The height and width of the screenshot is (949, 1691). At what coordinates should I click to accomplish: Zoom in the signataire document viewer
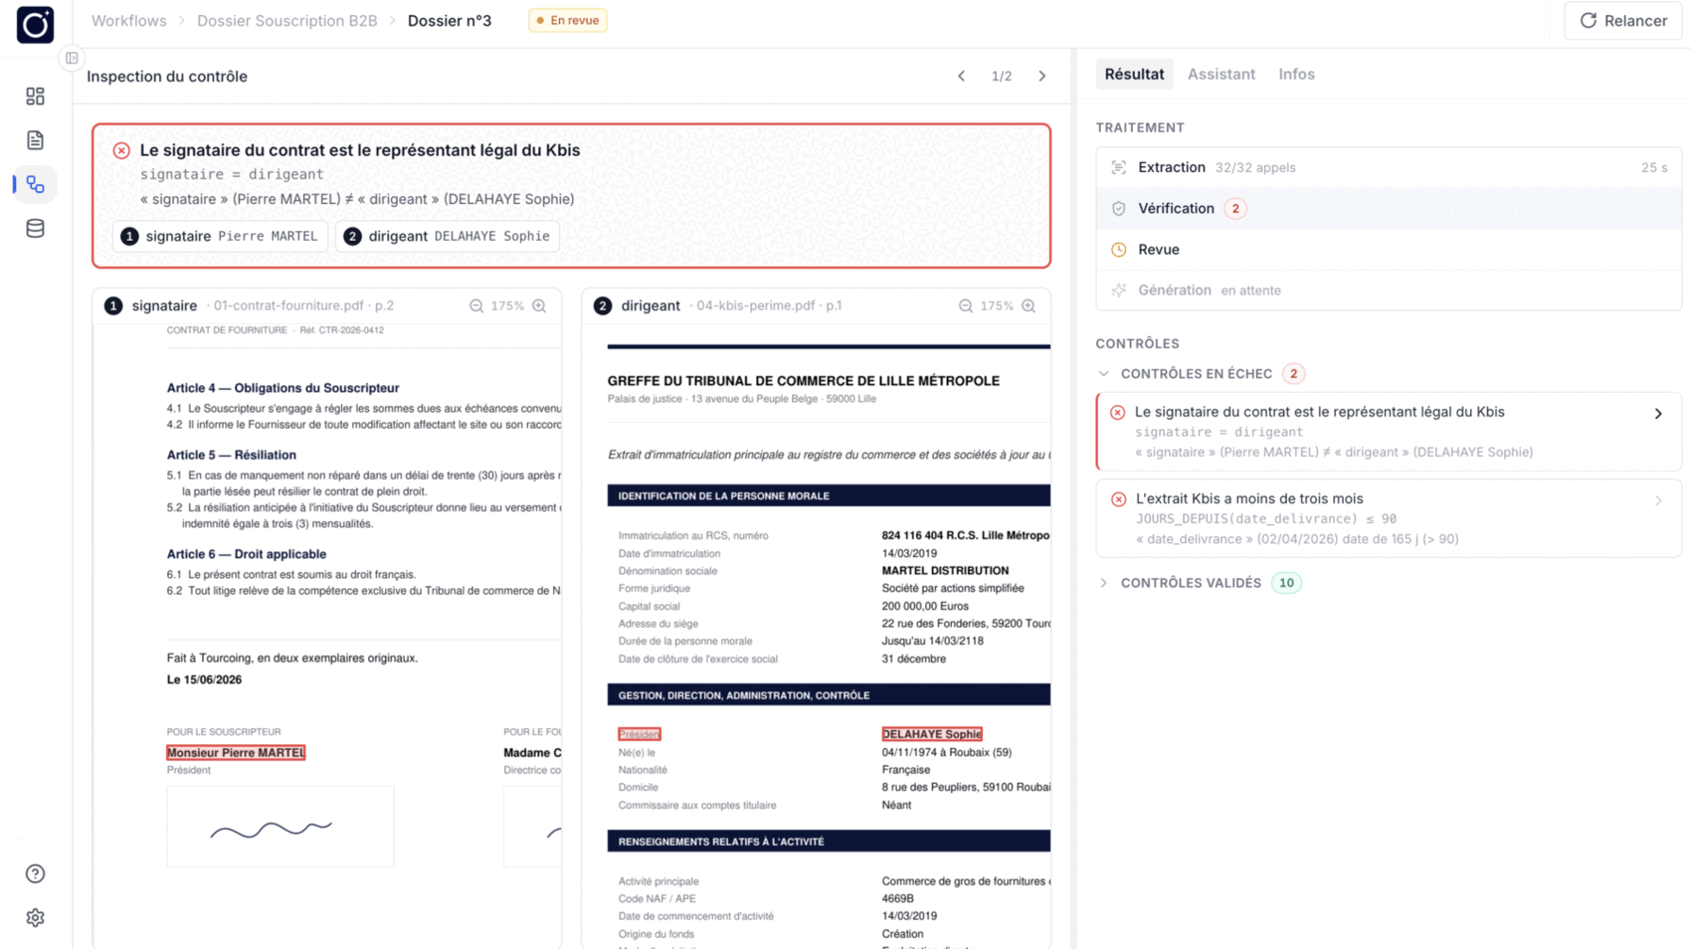(x=539, y=305)
